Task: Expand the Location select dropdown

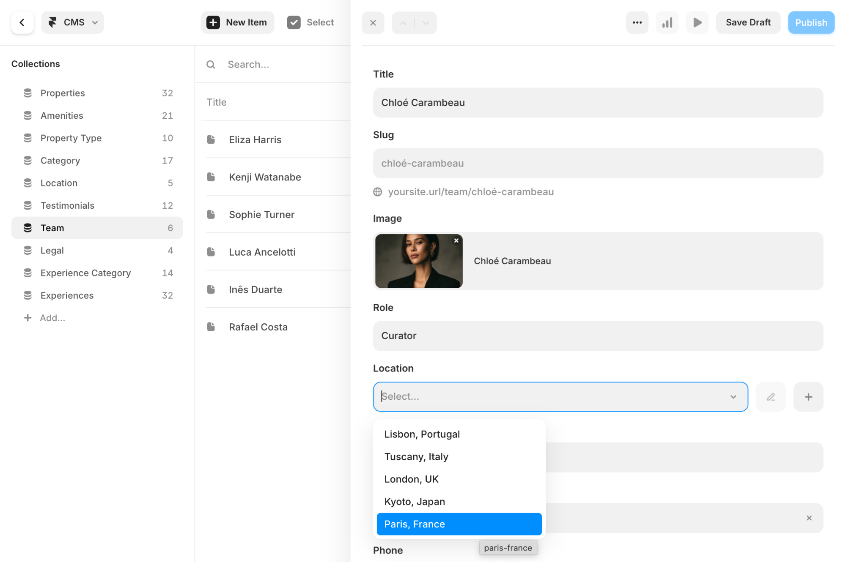Action: 733,397
